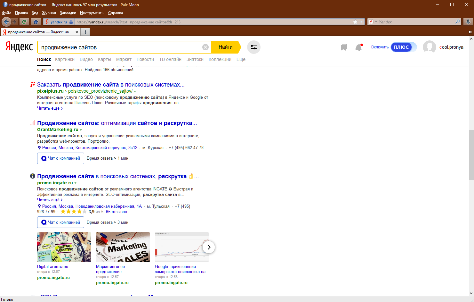Open the notifications bell icon
The height and width of the screenshot is (302, 474).
pyautogui.click(x=358, y=47)
